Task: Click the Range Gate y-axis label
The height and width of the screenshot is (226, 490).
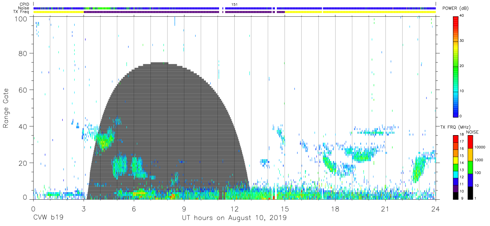Action: click(6, 108)
